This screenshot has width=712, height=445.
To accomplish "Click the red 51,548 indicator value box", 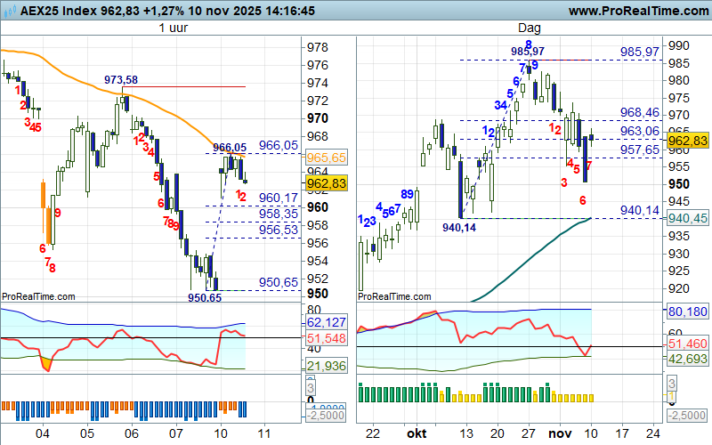I will (x=327, y=338).
